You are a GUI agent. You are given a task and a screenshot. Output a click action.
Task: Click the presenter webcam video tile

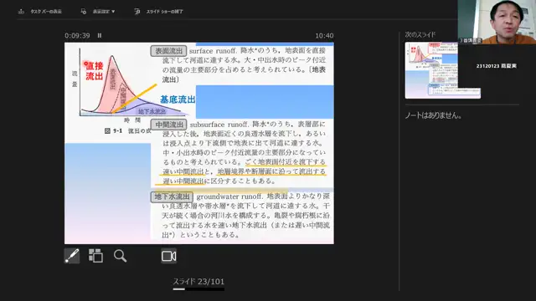coord(497,22)
